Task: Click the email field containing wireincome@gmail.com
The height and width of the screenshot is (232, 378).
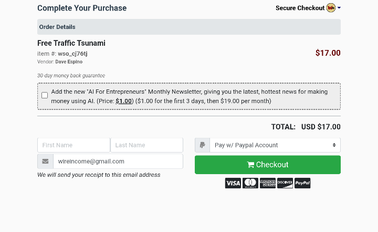Action: (x=118, y=161)
